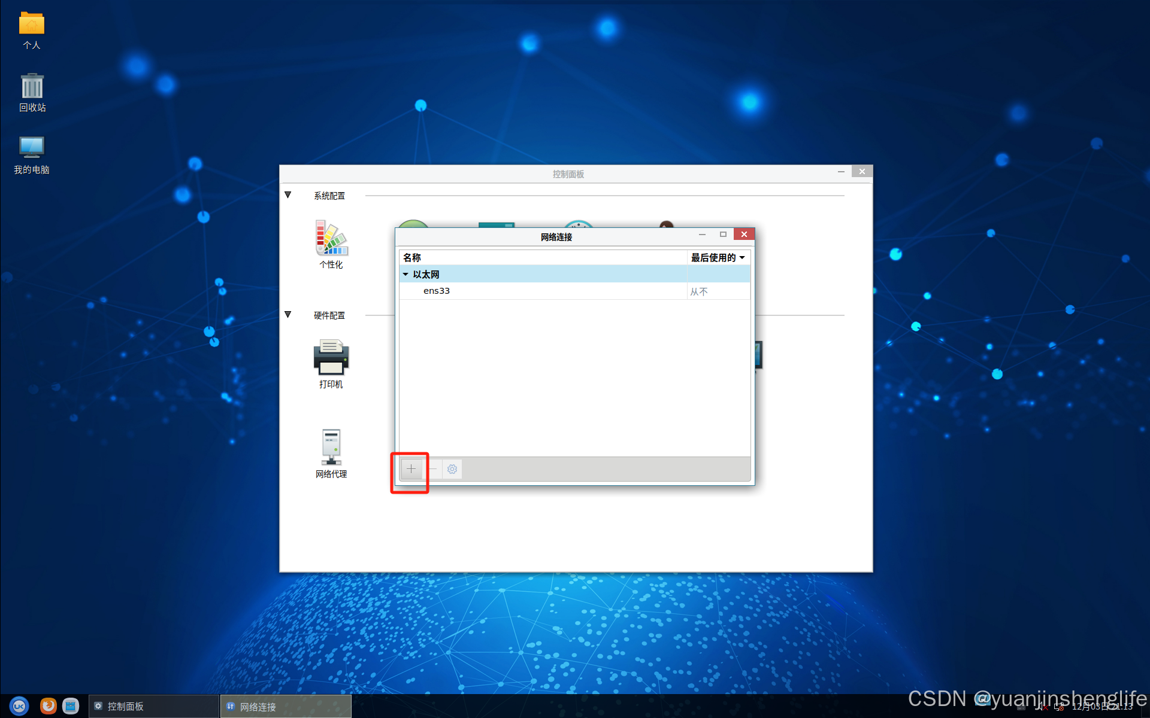Click the plus add connection button

(x=411, y=469)
